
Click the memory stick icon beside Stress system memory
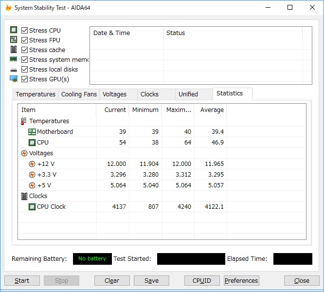point(14,59)
